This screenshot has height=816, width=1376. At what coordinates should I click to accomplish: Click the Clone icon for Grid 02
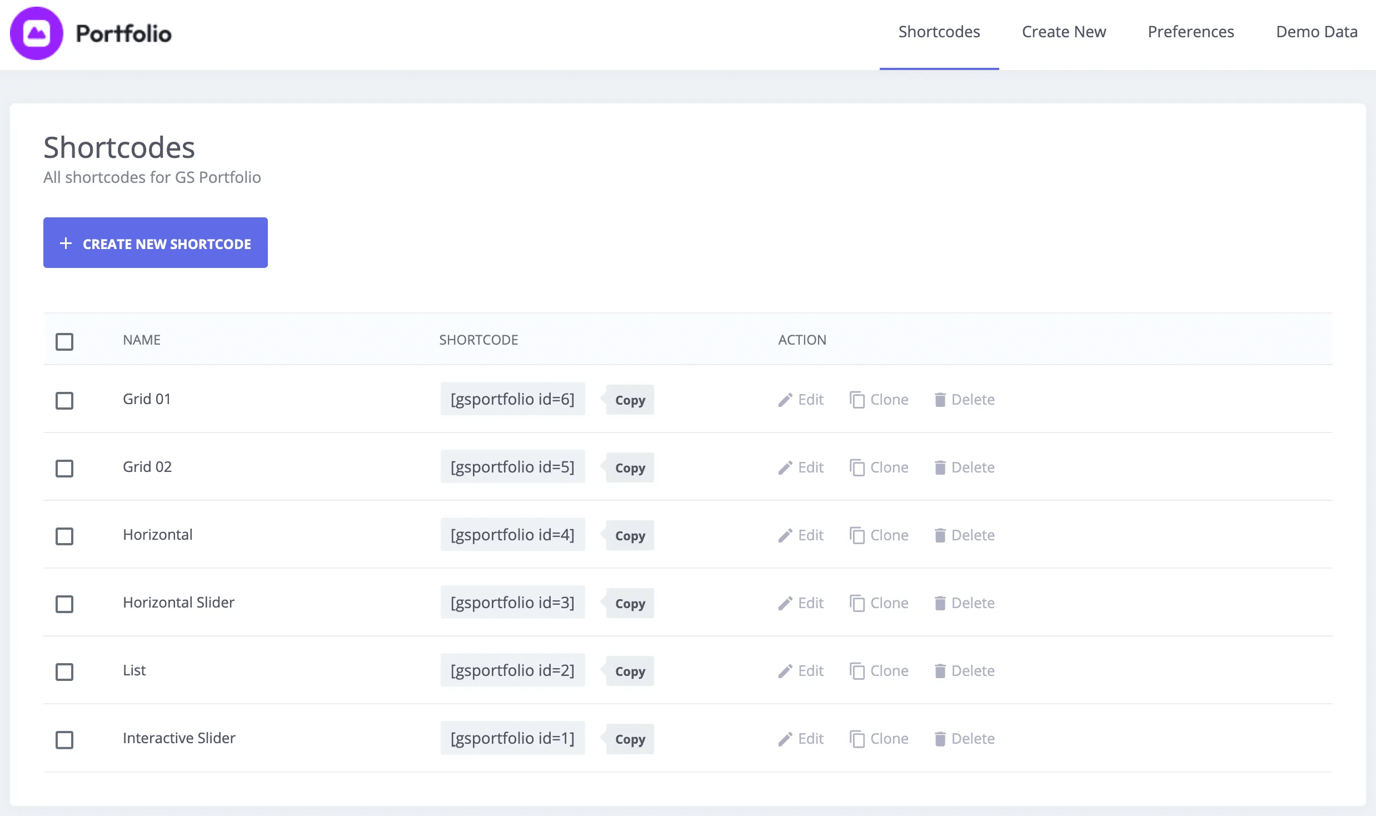pos(857,467)
